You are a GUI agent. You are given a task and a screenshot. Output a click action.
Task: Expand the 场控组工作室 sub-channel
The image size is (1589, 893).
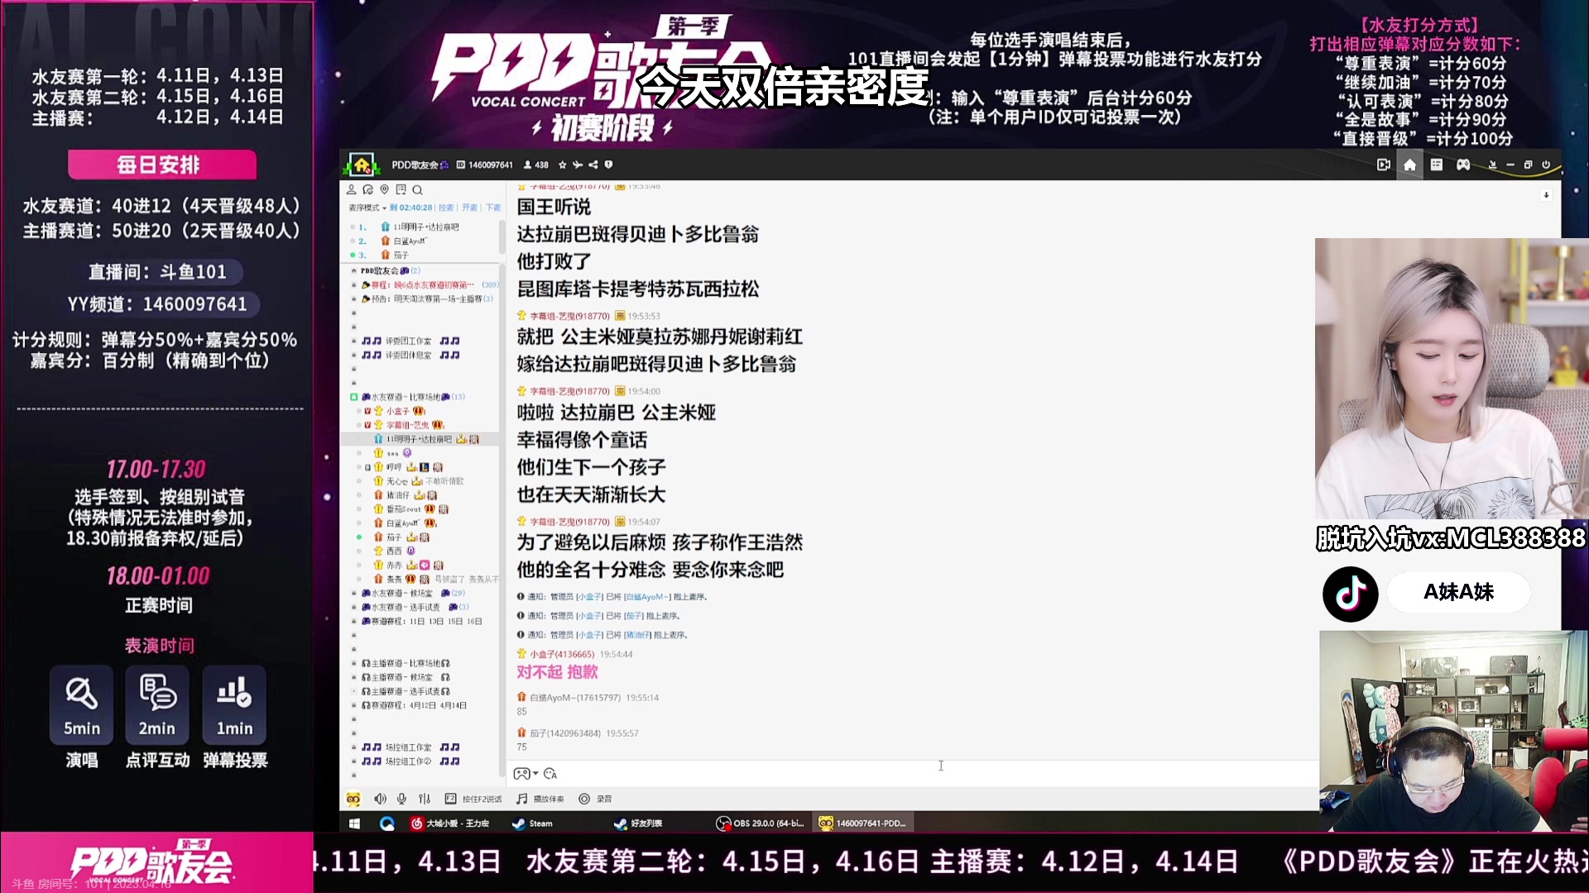[353, 747]
